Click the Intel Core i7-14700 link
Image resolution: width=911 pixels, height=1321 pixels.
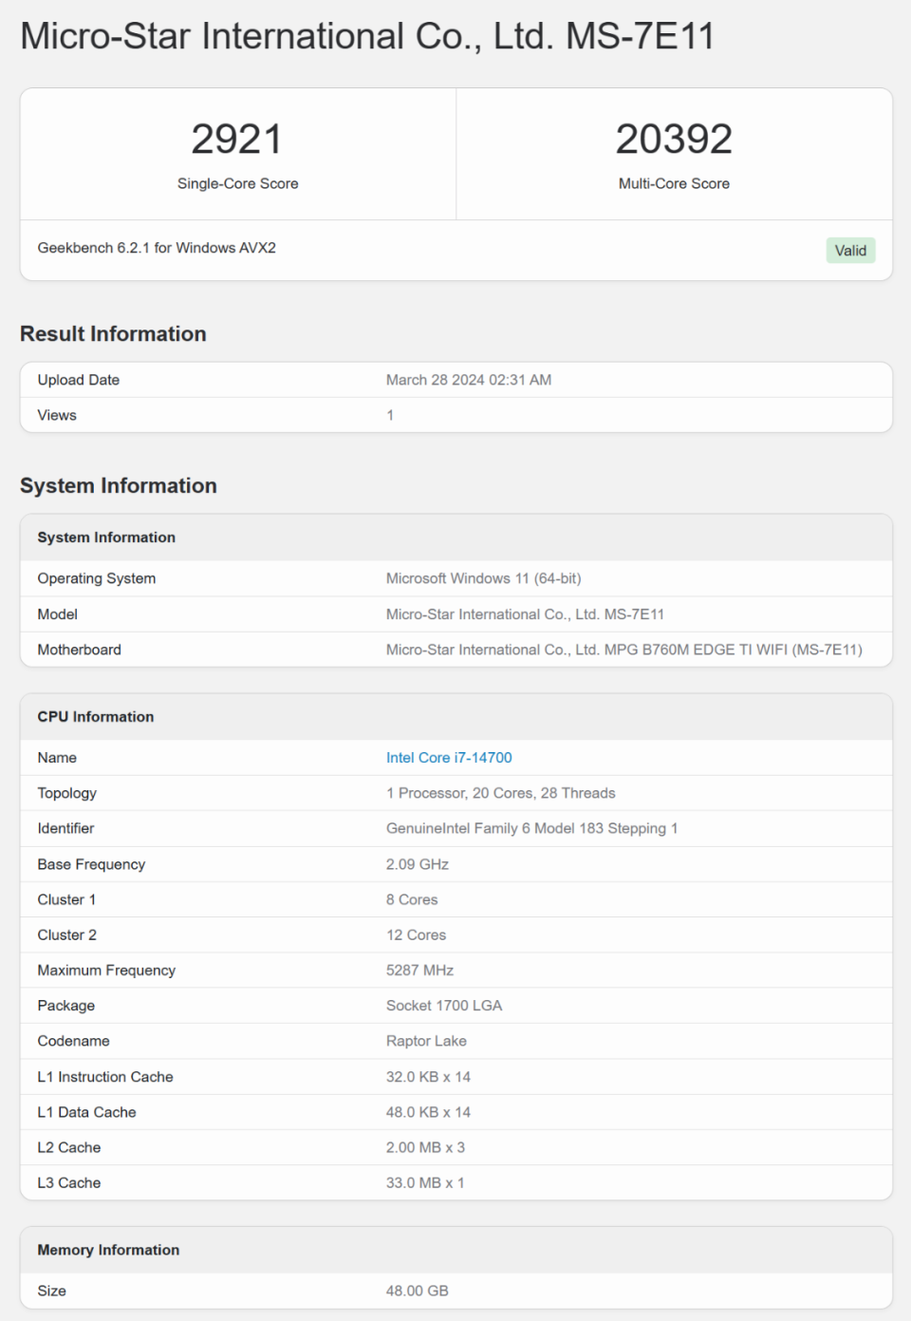[x=449, y=758]
